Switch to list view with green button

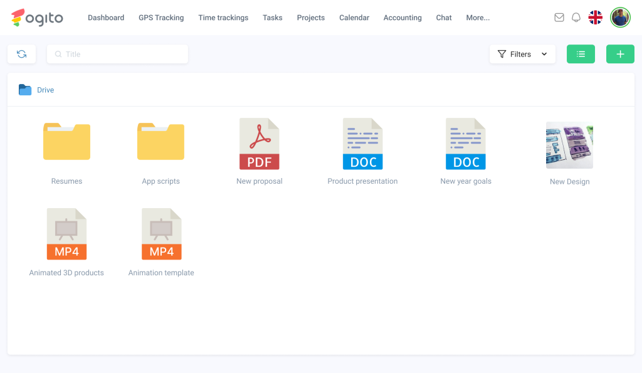(x=581, y=55)
